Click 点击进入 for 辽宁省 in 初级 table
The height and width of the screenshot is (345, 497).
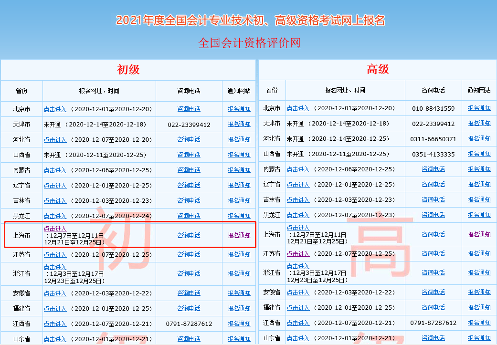click(x=55, y=185)
